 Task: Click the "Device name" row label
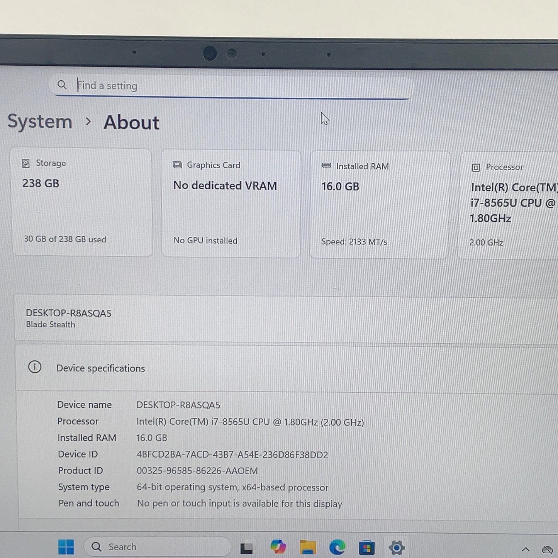click(85, 405)
